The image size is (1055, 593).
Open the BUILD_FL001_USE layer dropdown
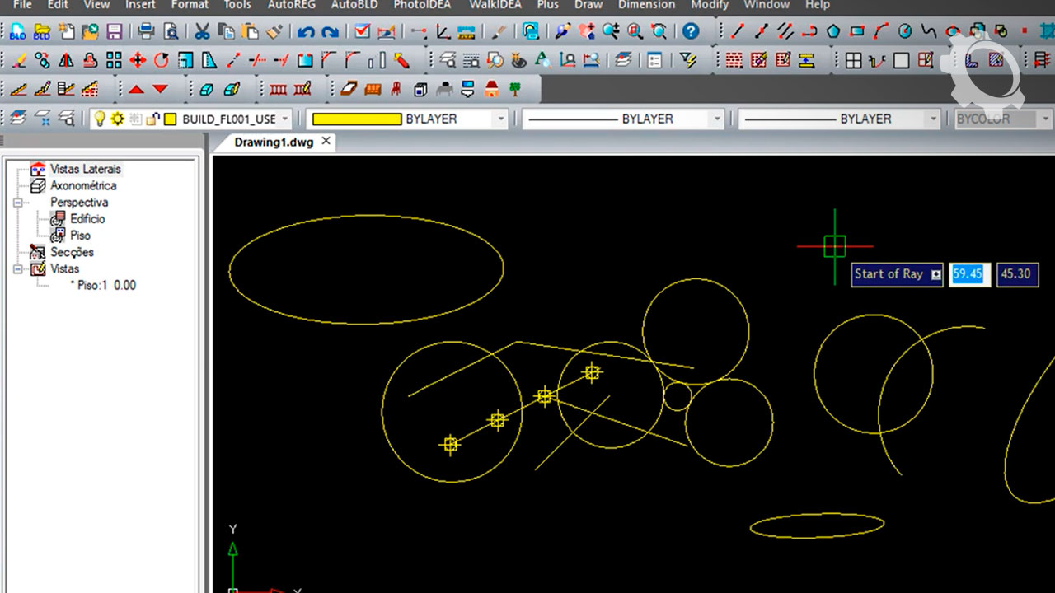tap(285, 119)
